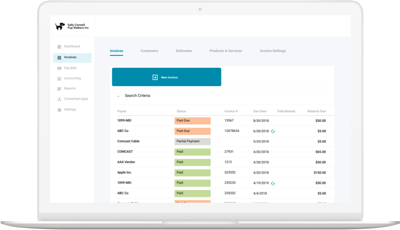Select the Past Due status for invoice 13567
Viewport: 400px width, 230px height.
pos(192,121)
